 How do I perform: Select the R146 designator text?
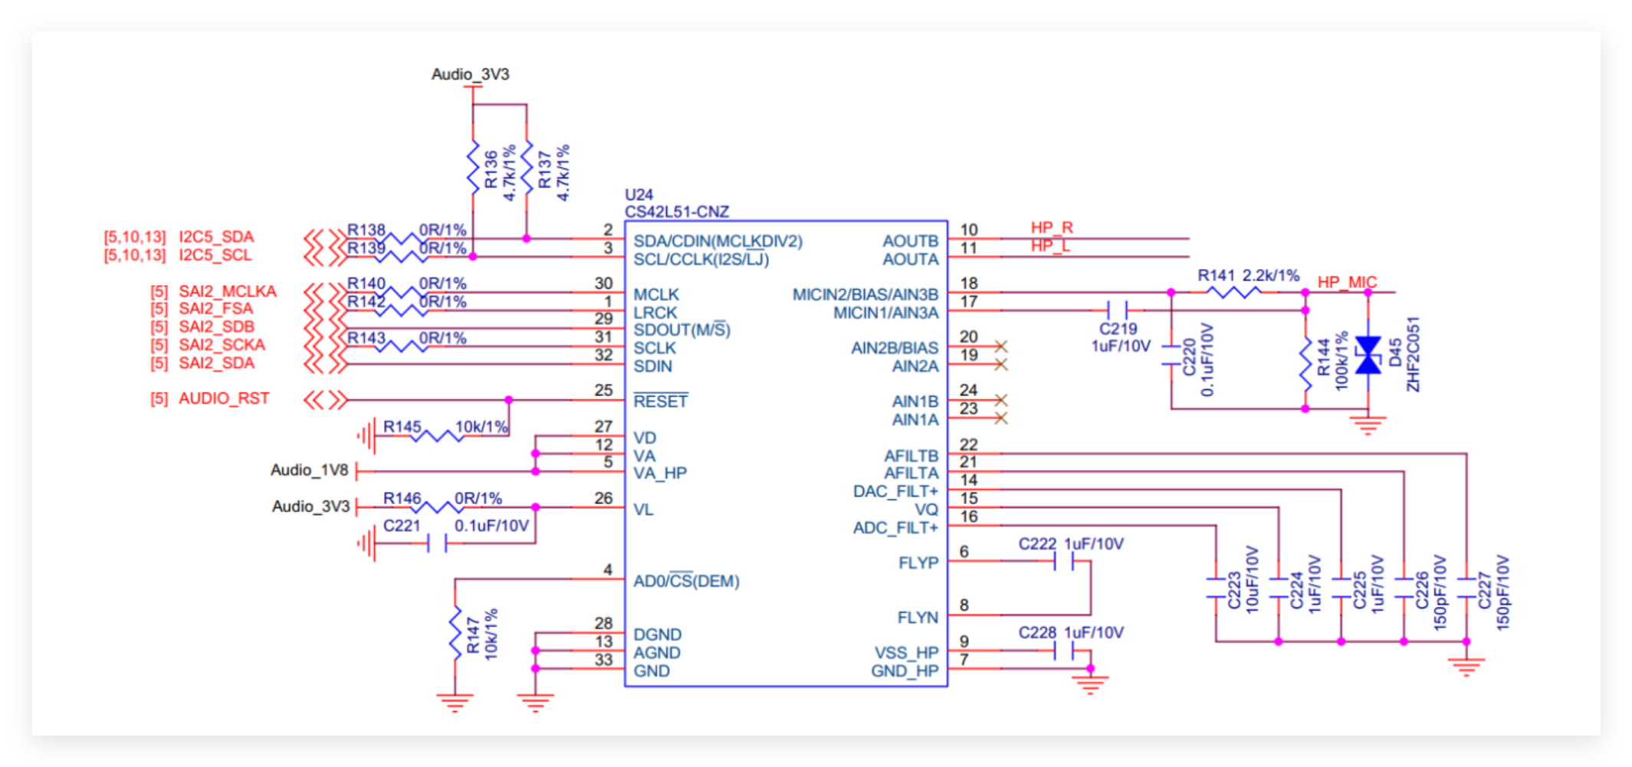[402, 498]
